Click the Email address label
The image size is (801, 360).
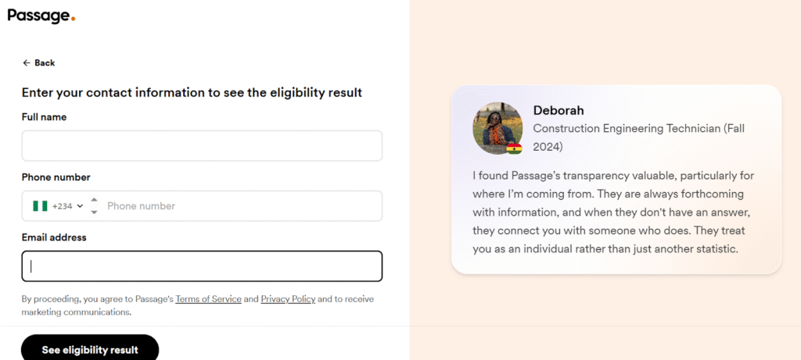(54, 237)
